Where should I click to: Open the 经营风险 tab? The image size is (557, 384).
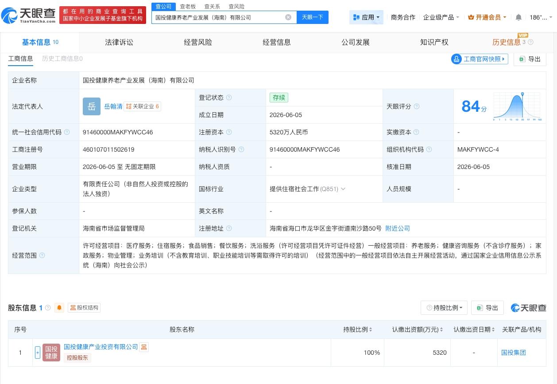[x=198, y=42]
